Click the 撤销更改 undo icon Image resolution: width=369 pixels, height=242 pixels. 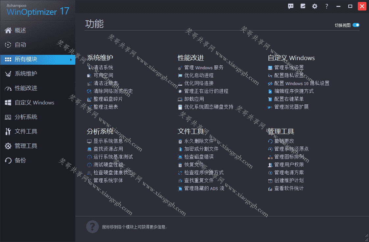point(270,142)
